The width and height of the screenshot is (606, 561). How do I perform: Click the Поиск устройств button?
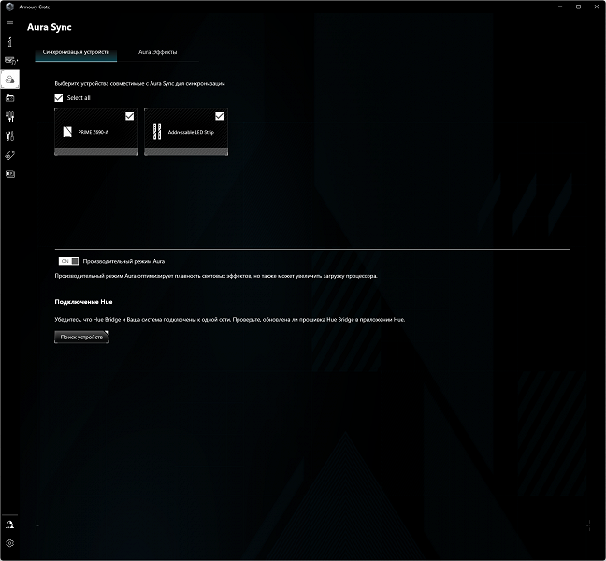(x=81, y=338)
